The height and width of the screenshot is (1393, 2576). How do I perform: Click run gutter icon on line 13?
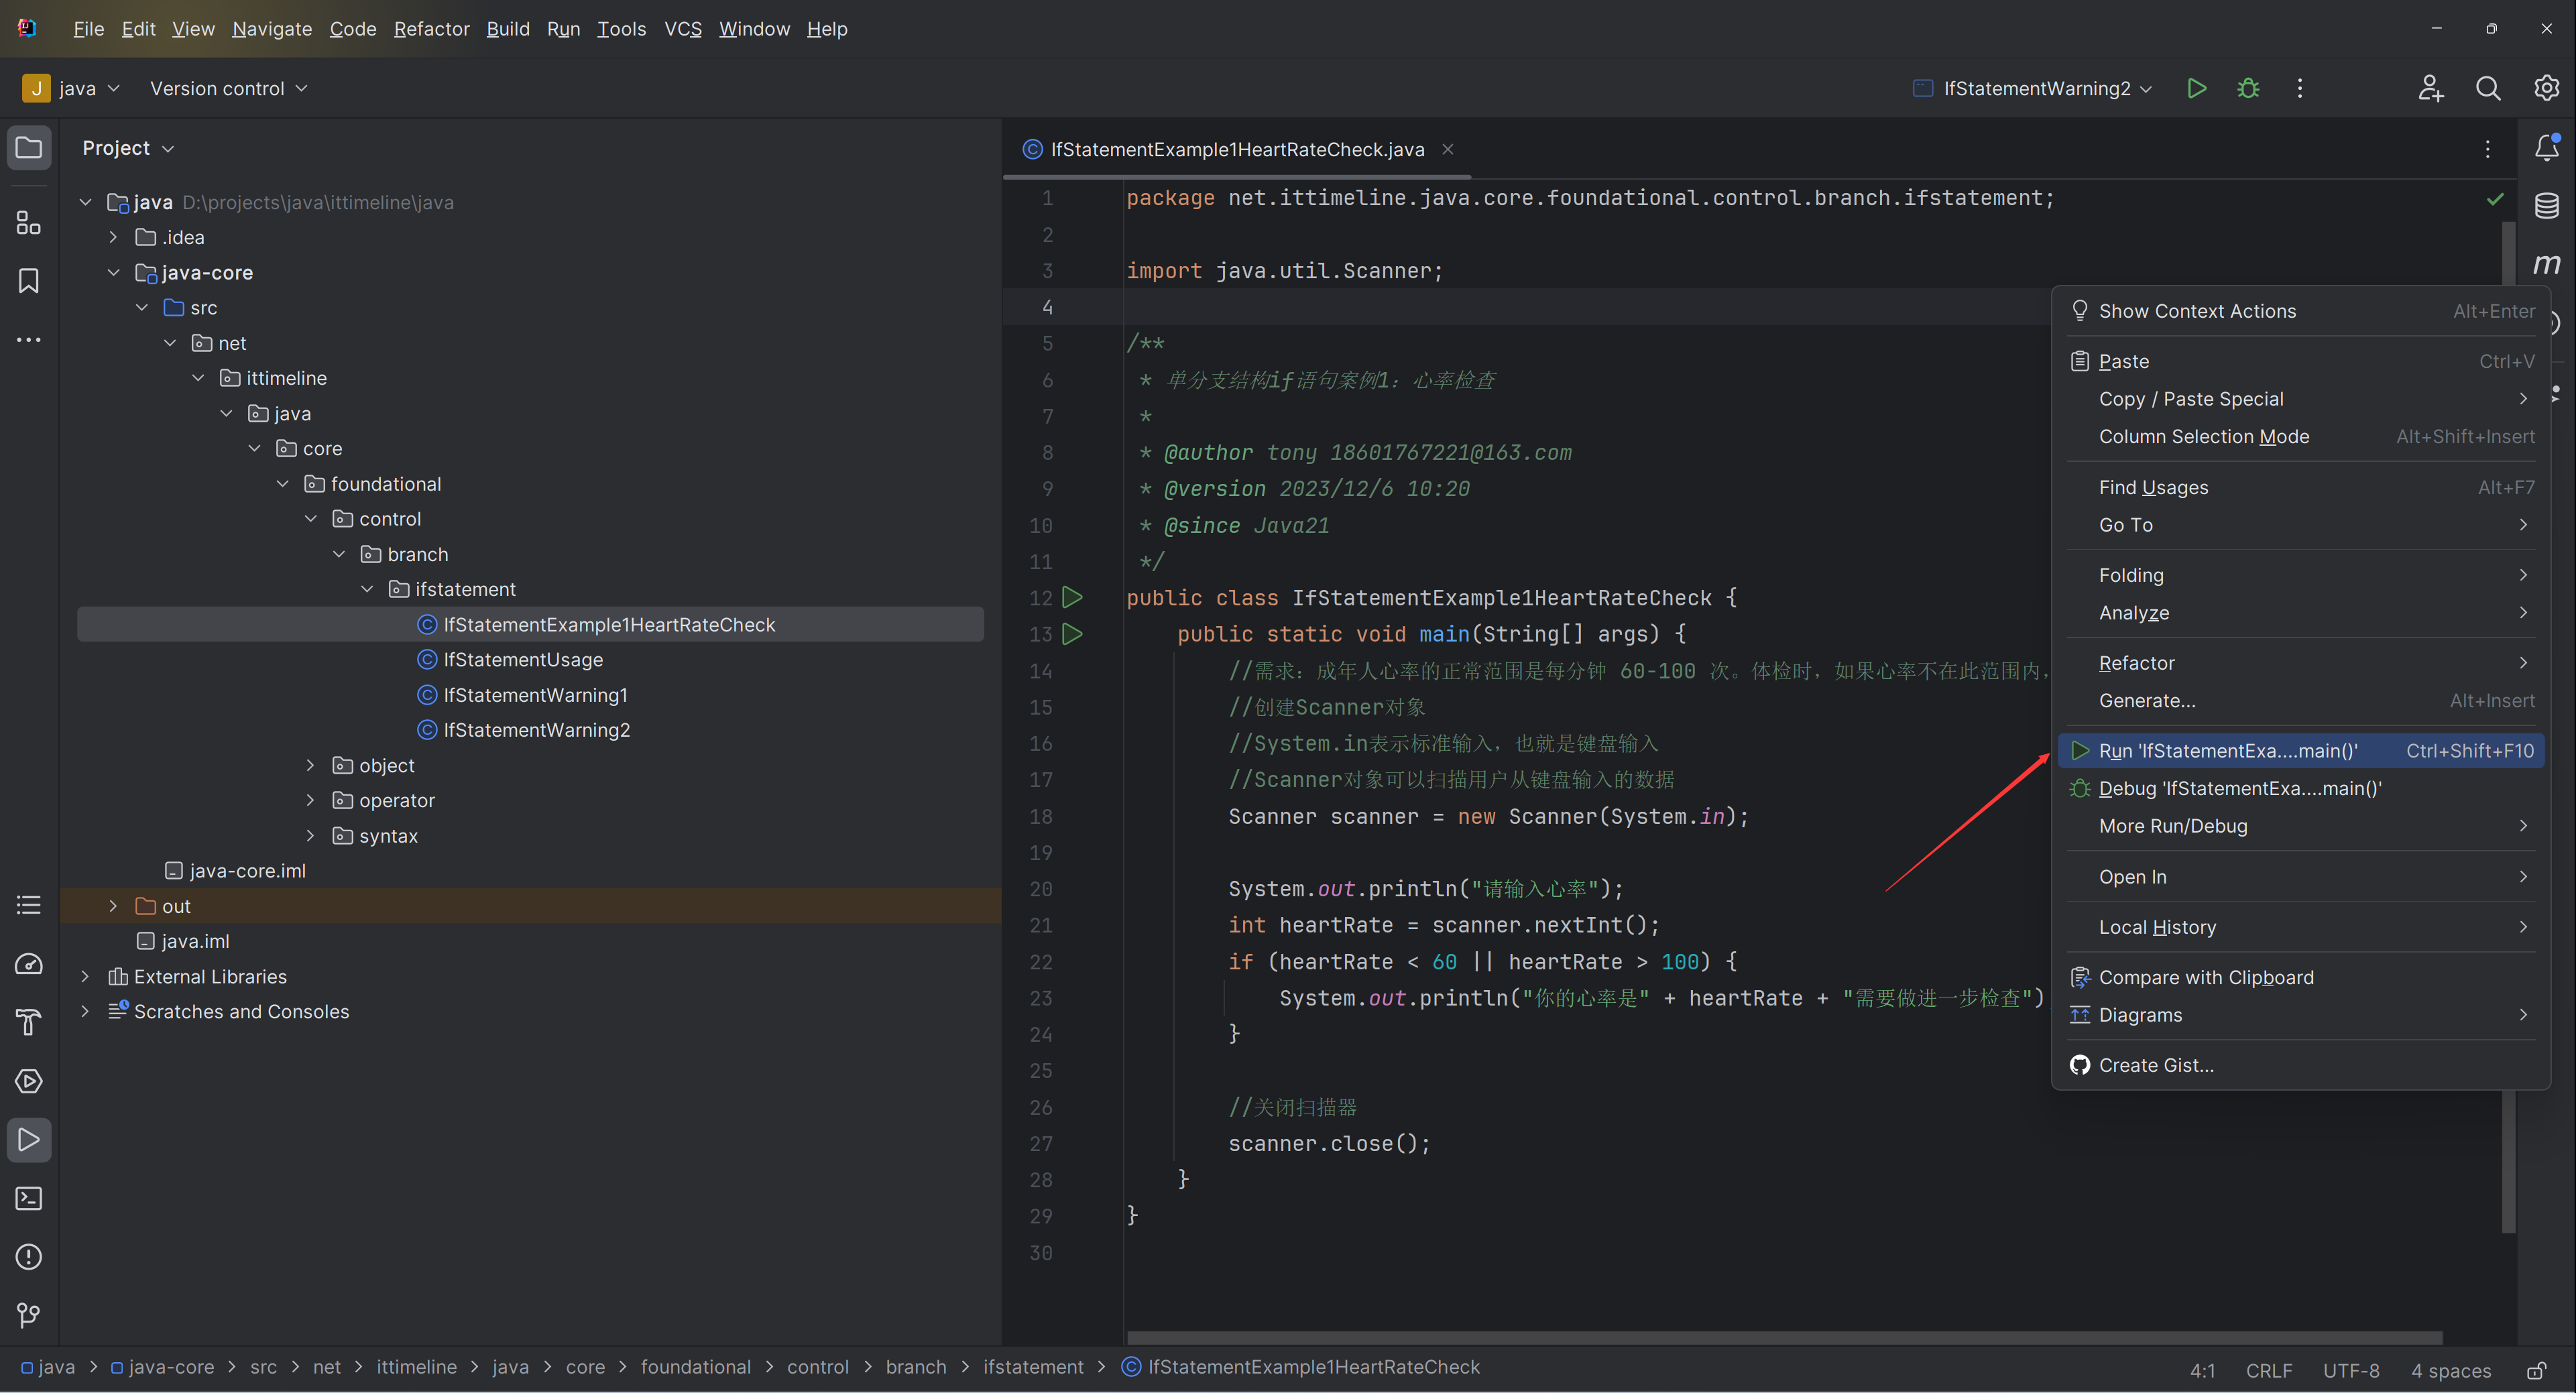pos(1072,634)
